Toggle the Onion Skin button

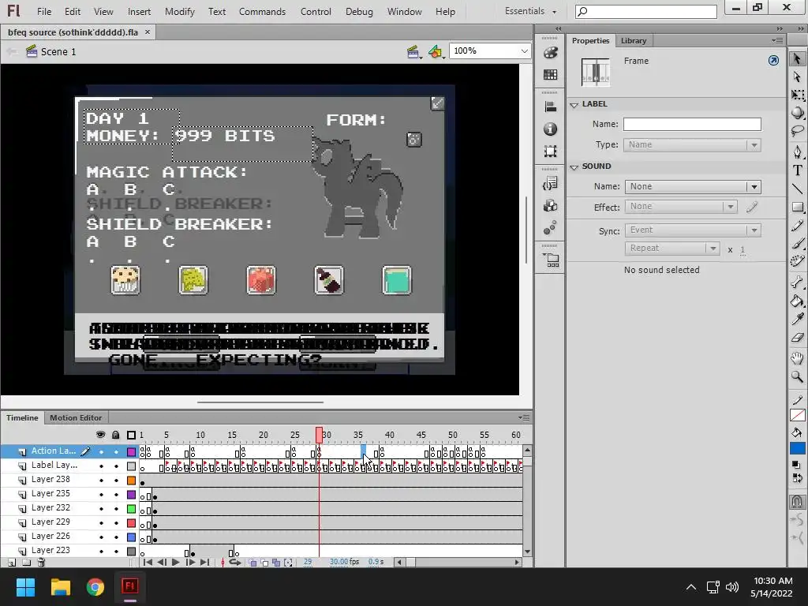click(252, 563)
